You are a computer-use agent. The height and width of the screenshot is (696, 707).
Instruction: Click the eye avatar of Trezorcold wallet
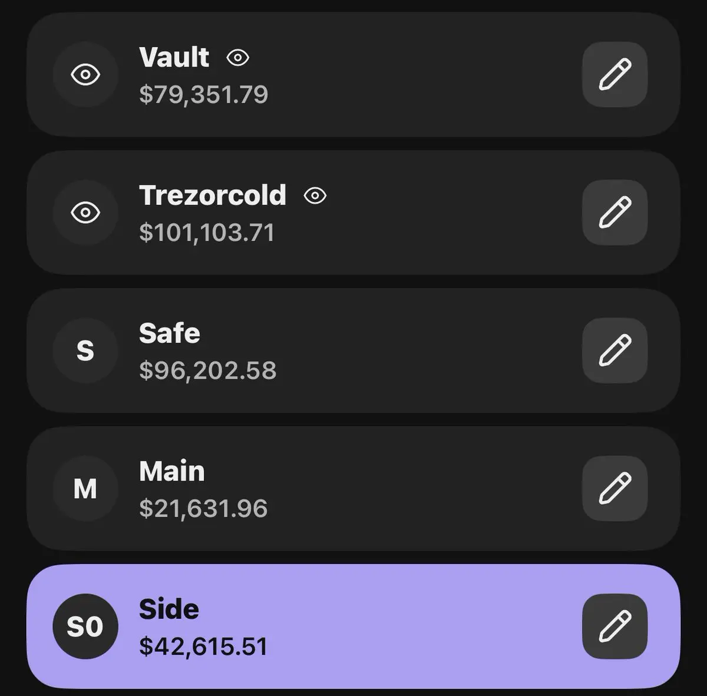click(85, 212)
